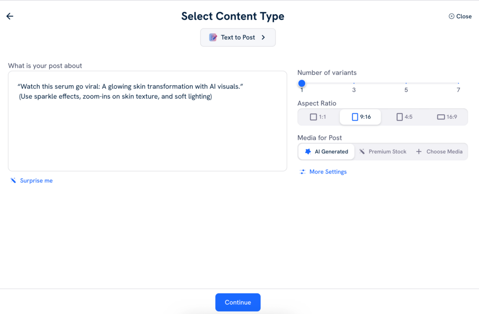This screenshot has height=314, width=479.
Task: Click the Surprise me magic wand icon
Action: (x=13, y=181)
